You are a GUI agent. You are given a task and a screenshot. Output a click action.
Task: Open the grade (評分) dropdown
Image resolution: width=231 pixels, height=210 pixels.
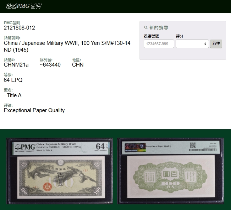[x=192, y=44]
